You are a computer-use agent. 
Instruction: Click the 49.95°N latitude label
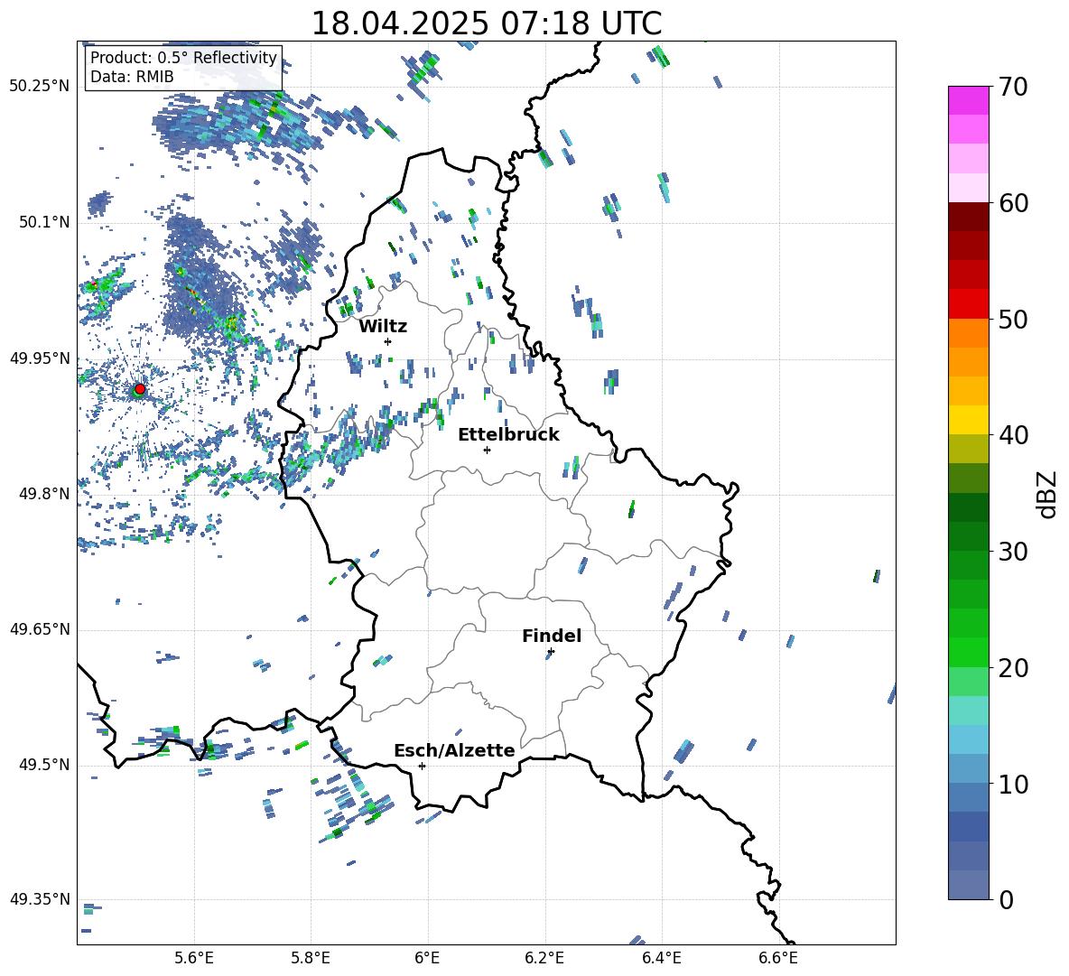click(x=40, y=358)
